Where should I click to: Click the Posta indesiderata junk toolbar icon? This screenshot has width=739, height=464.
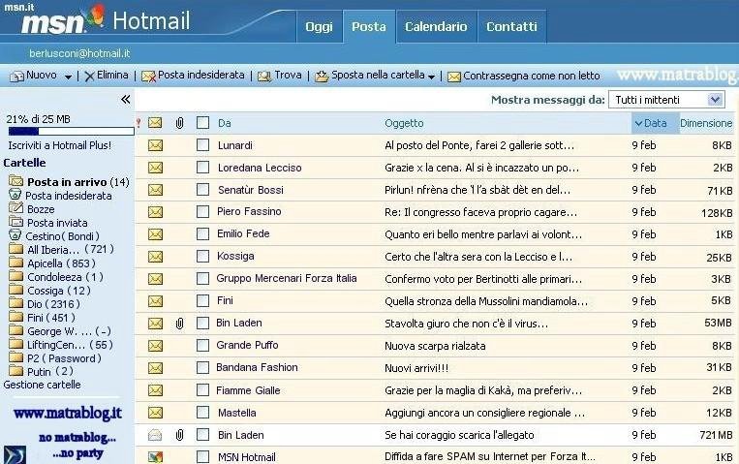coord(148,76)
